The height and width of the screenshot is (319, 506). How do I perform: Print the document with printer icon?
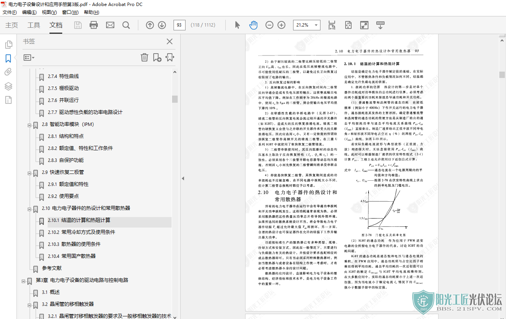tap(94, 25)
